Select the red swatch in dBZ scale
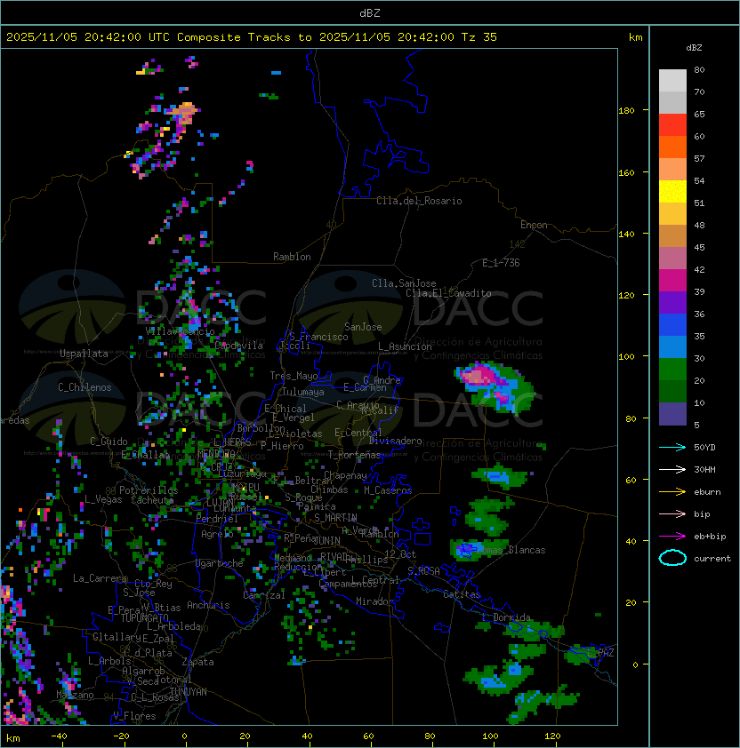 tap(672, 125)
